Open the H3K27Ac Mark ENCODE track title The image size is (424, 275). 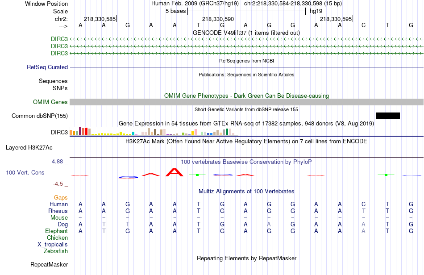tap(246, 141)
